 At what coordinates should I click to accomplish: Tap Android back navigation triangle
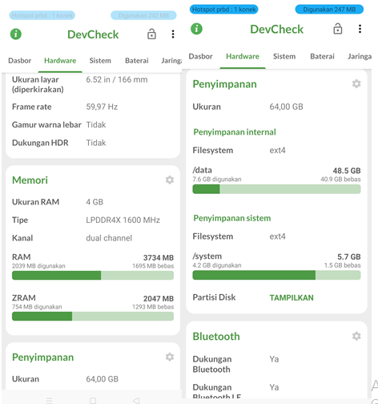tap(136, 400)
